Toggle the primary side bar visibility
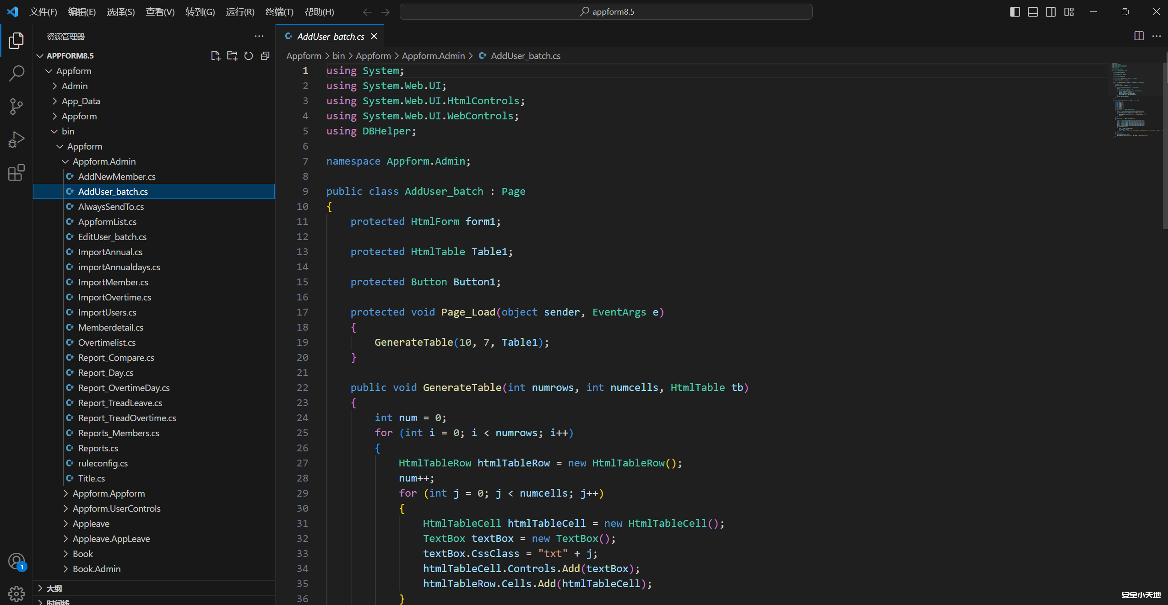The height and width of the screenshot is (605, 1168). pos(1015,12)
